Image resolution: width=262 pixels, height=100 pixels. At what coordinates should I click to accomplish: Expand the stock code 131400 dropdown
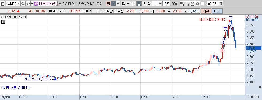tap(18, 4)
